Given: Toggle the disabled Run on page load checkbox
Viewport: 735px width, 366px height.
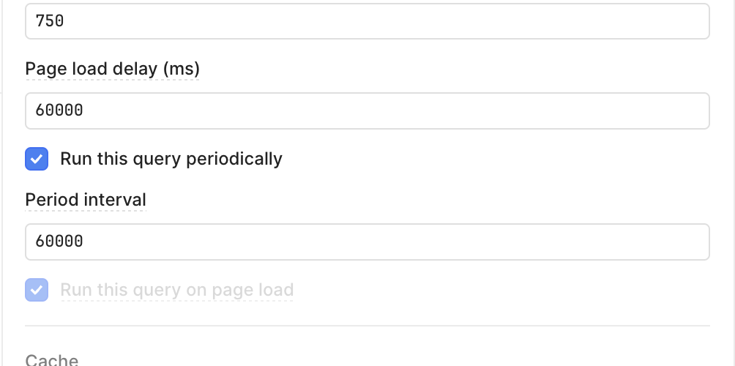Looking at the screenshot, I should tap(37, 290).
